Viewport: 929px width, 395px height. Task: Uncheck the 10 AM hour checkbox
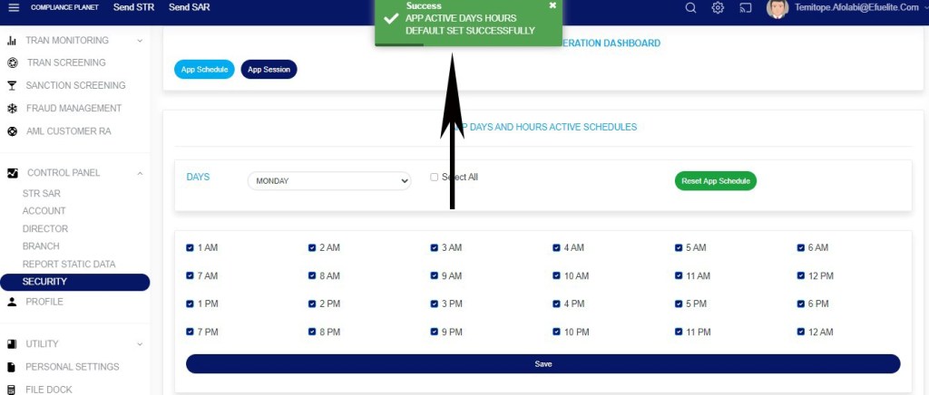tap(557, 275)
